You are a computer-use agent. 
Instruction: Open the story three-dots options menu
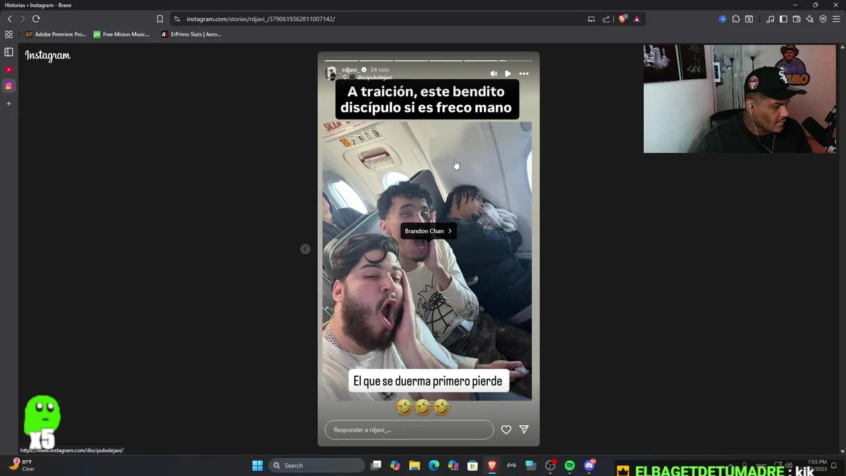click(x=523, y=73)
